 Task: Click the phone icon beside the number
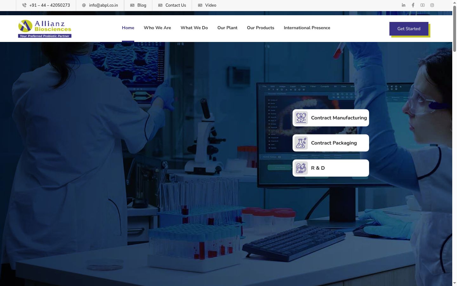[x=24, y=5]
